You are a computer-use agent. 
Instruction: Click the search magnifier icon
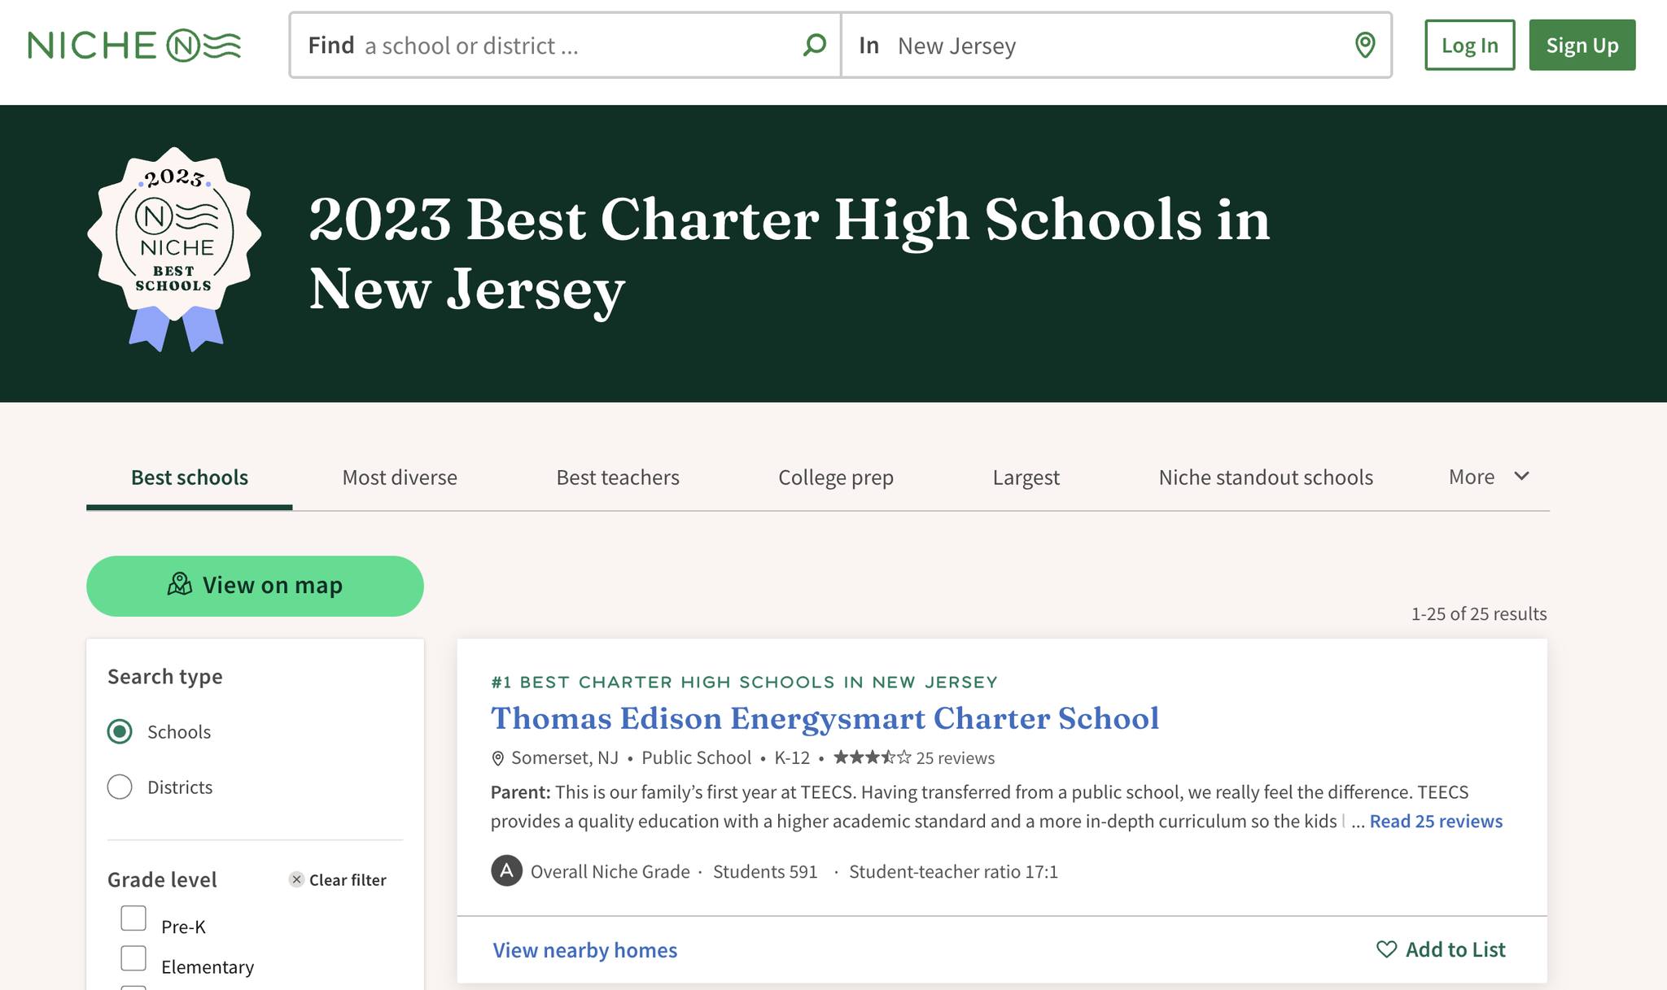tap(814, 45)
